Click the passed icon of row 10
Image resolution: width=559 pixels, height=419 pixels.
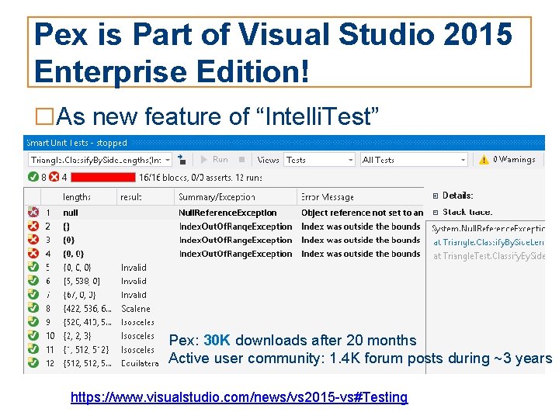33,336
